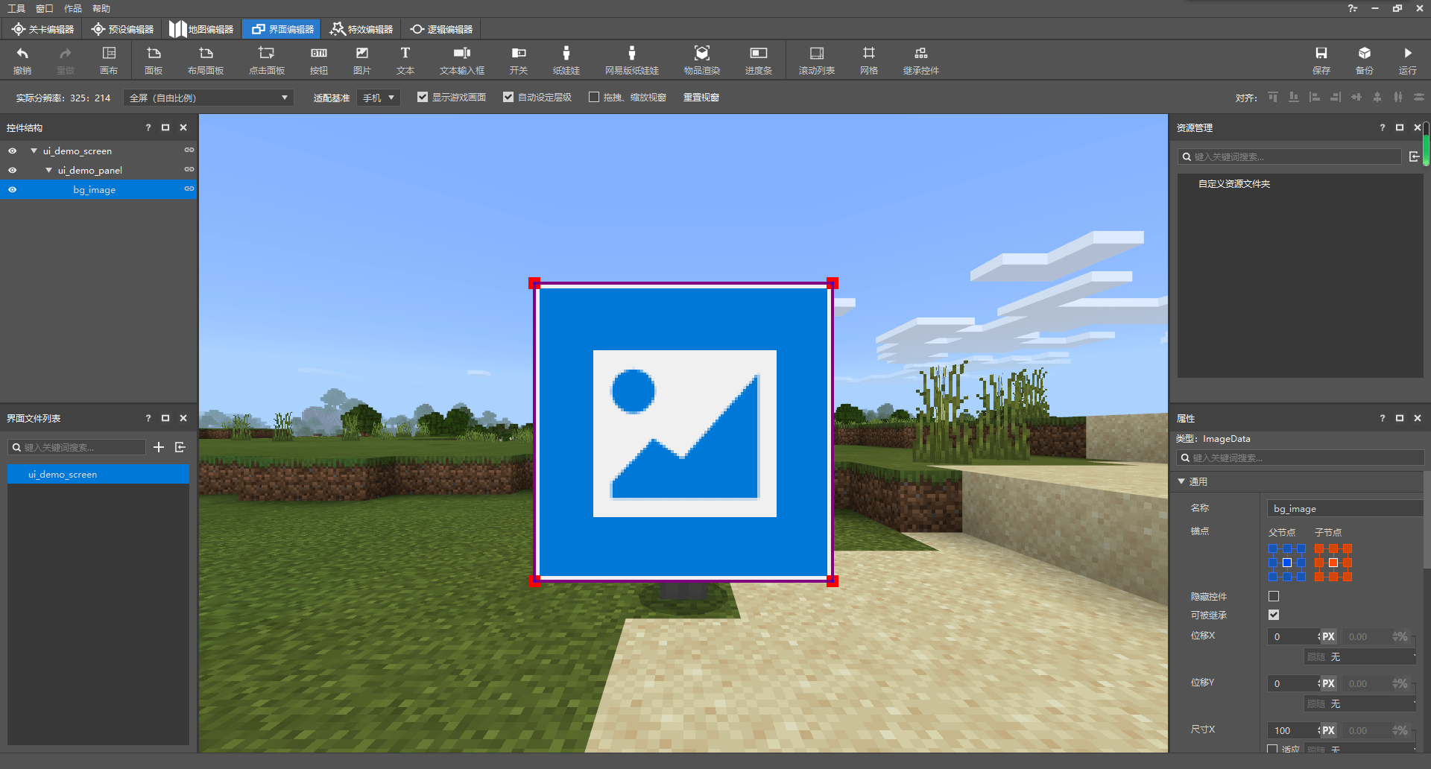Select center parent anchor point (父节点)

(x=1287, y=563)
